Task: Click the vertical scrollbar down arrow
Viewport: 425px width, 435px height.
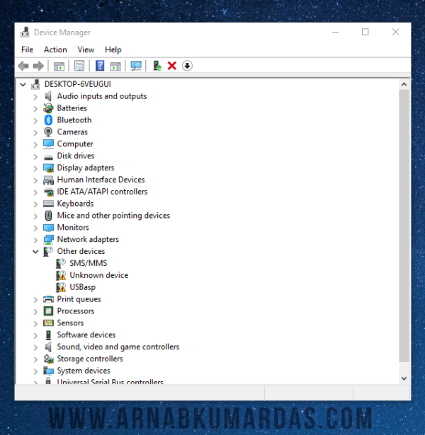Action: tap(404, 378)
